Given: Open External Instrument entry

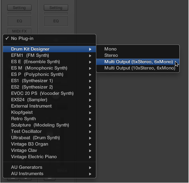Looking at the screenshot, I should (50, 106).
